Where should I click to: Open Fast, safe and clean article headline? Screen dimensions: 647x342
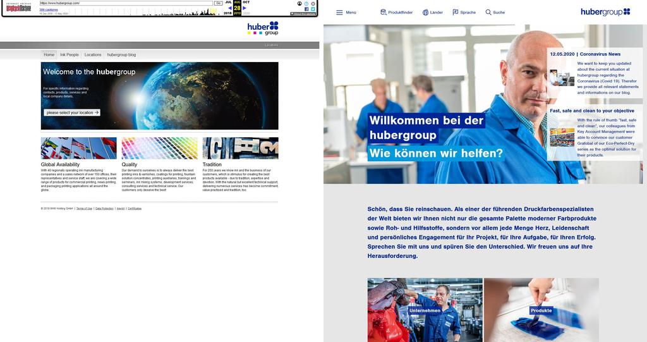[591, 111]
